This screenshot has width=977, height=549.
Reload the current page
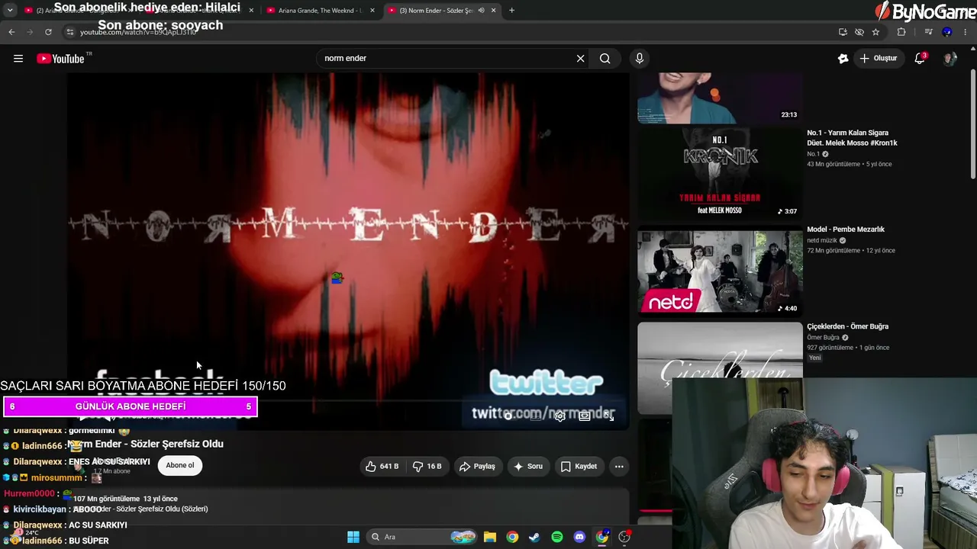pos(48,32)
